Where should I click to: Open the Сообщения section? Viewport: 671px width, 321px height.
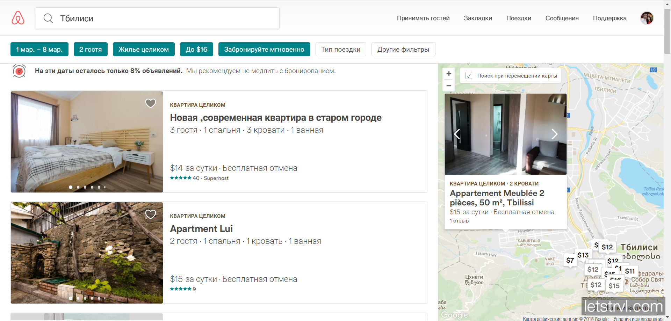[561, 18]
